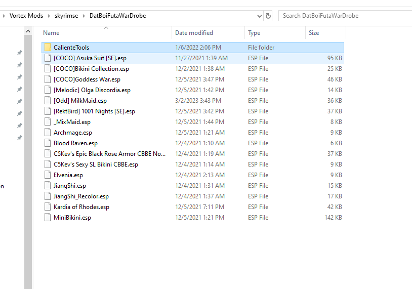Expand the chevron after skyrimse in breadcrumb
This screenshot has height=289, width=412.
(x=84, y=16)
